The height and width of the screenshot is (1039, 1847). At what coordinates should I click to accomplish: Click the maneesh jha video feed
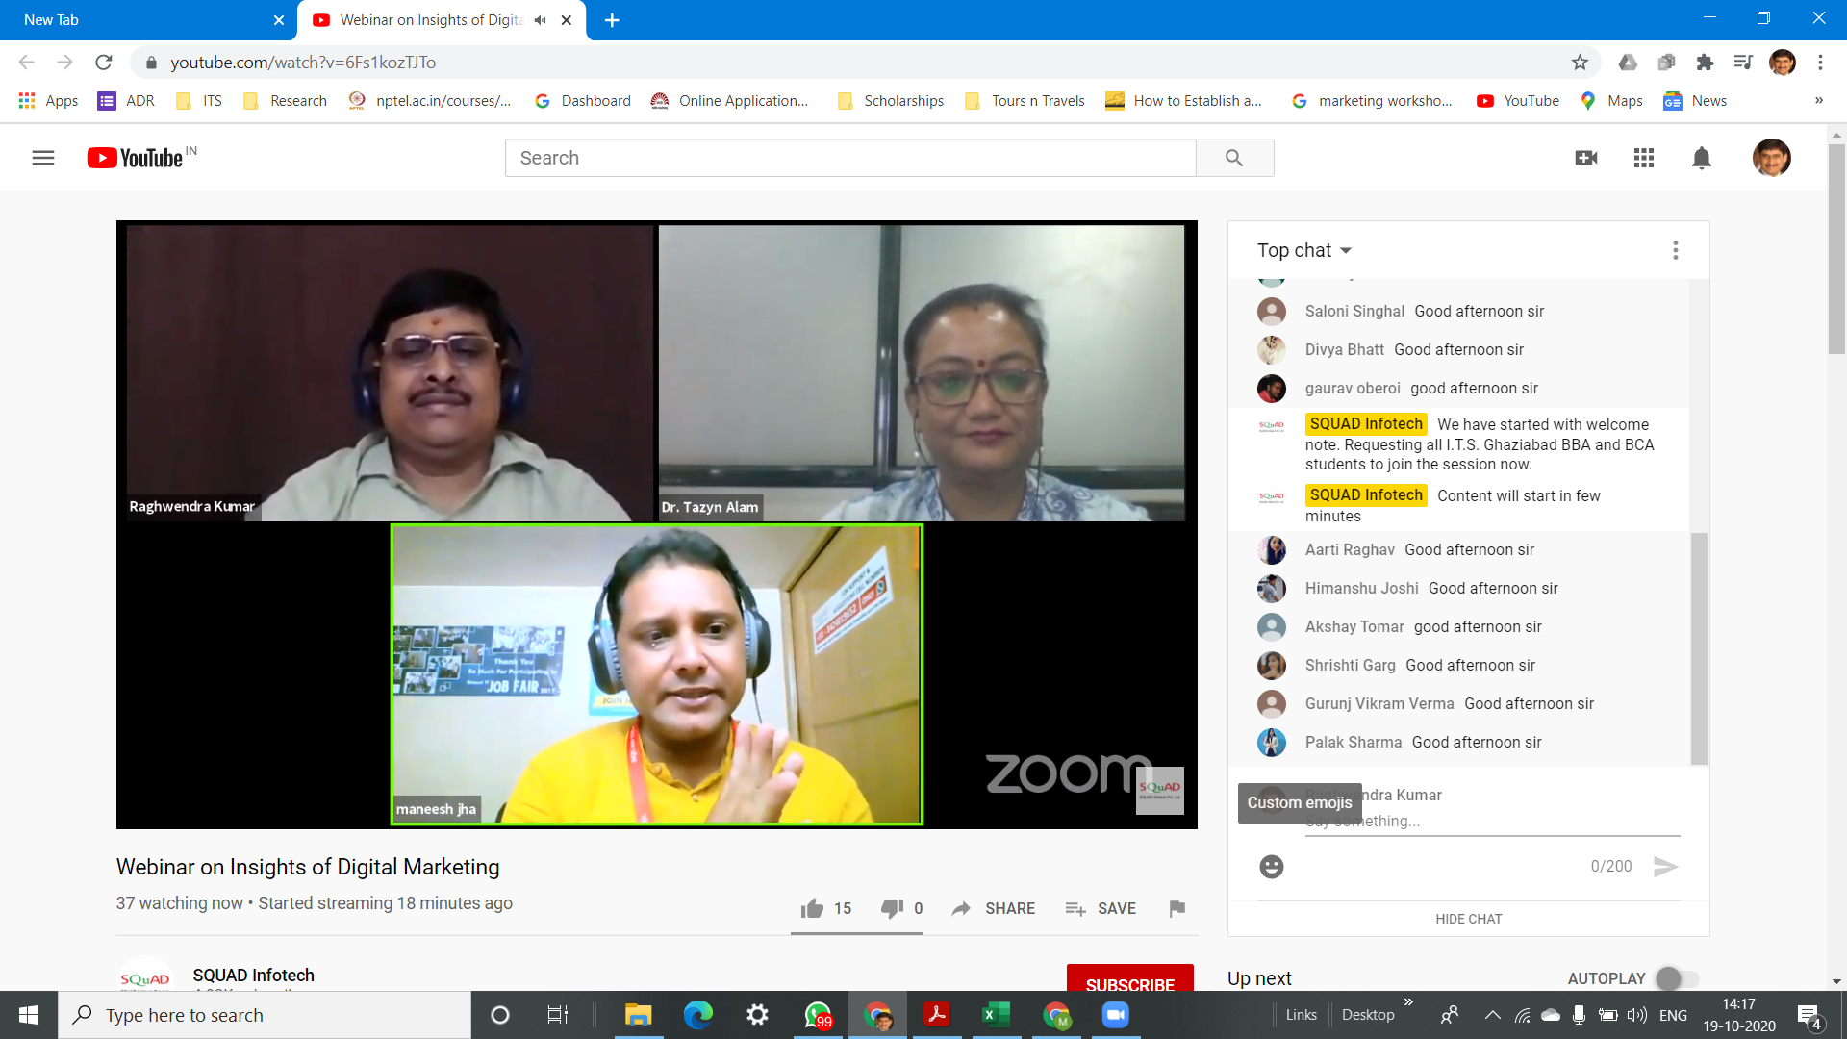tap(657, 674)
